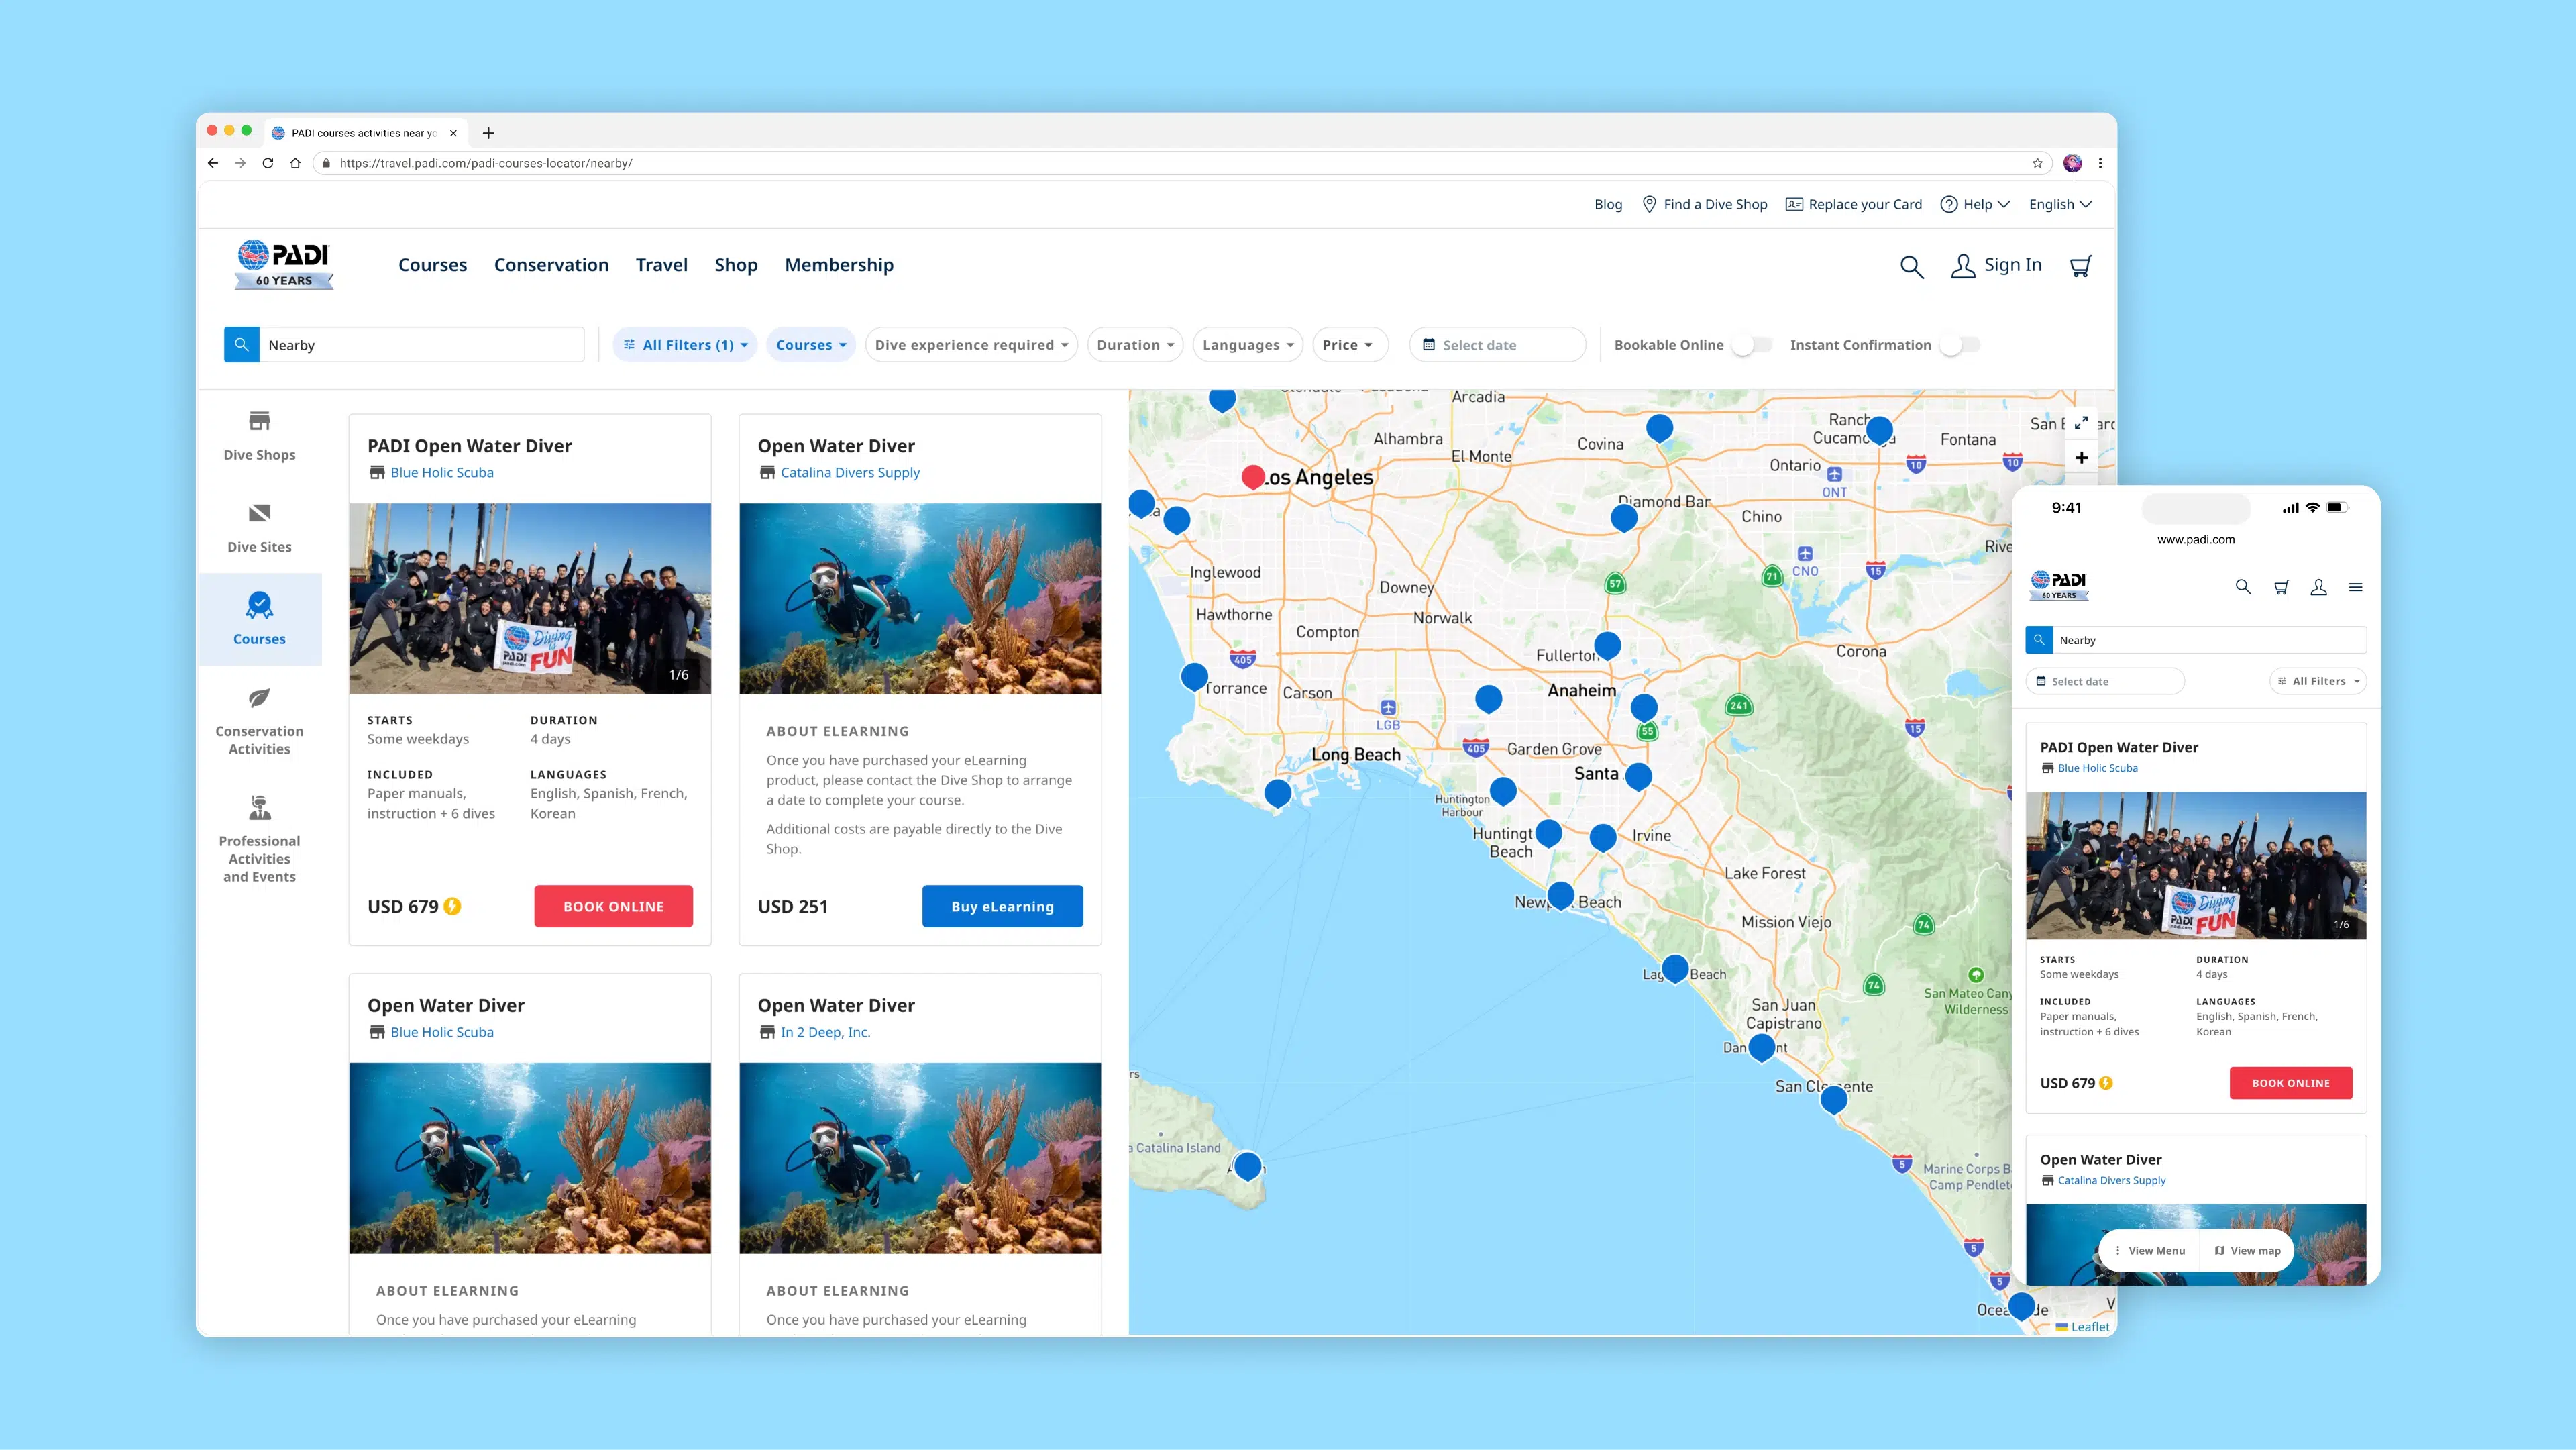This screenshot has width=2576, height=1450.
Task: Tap the mobile search magnifier icon
Action: click(2243, 588)
